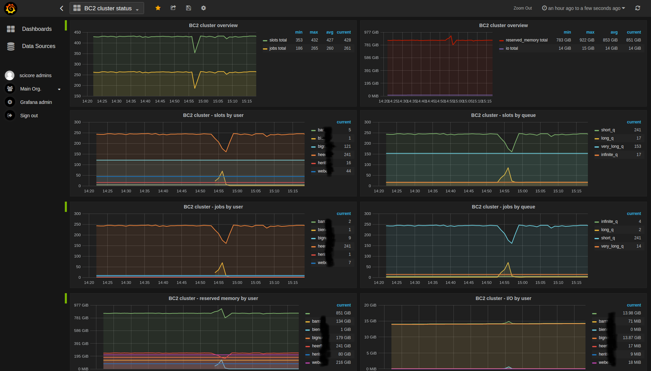Open reserved_memory total legend color swatch
The image size is (651, 371).
click(x=501, y=40)
